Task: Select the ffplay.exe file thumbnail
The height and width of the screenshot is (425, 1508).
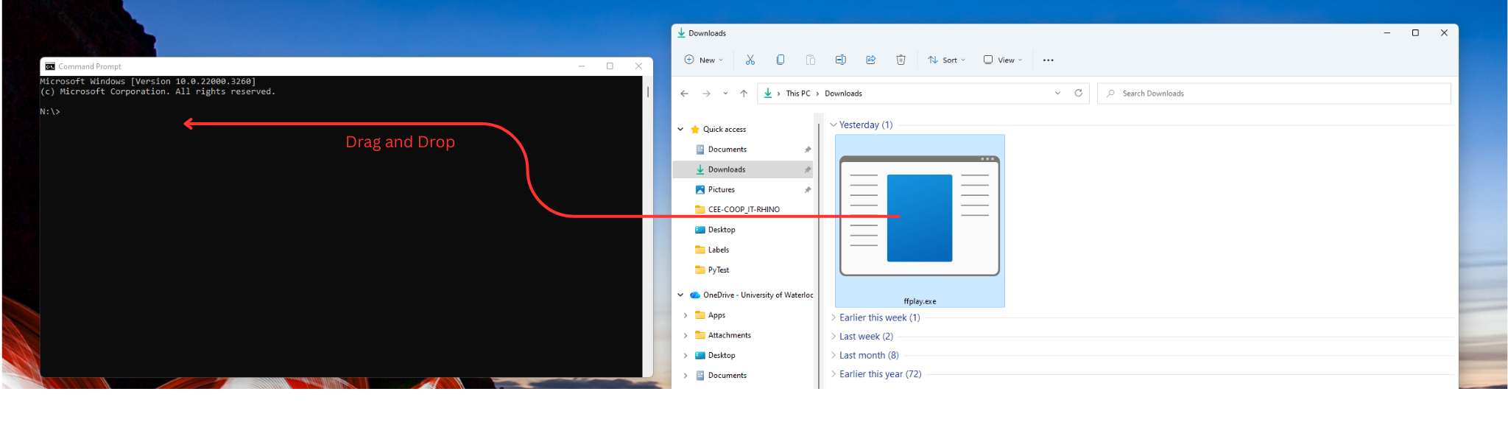Action: [920, 216]
